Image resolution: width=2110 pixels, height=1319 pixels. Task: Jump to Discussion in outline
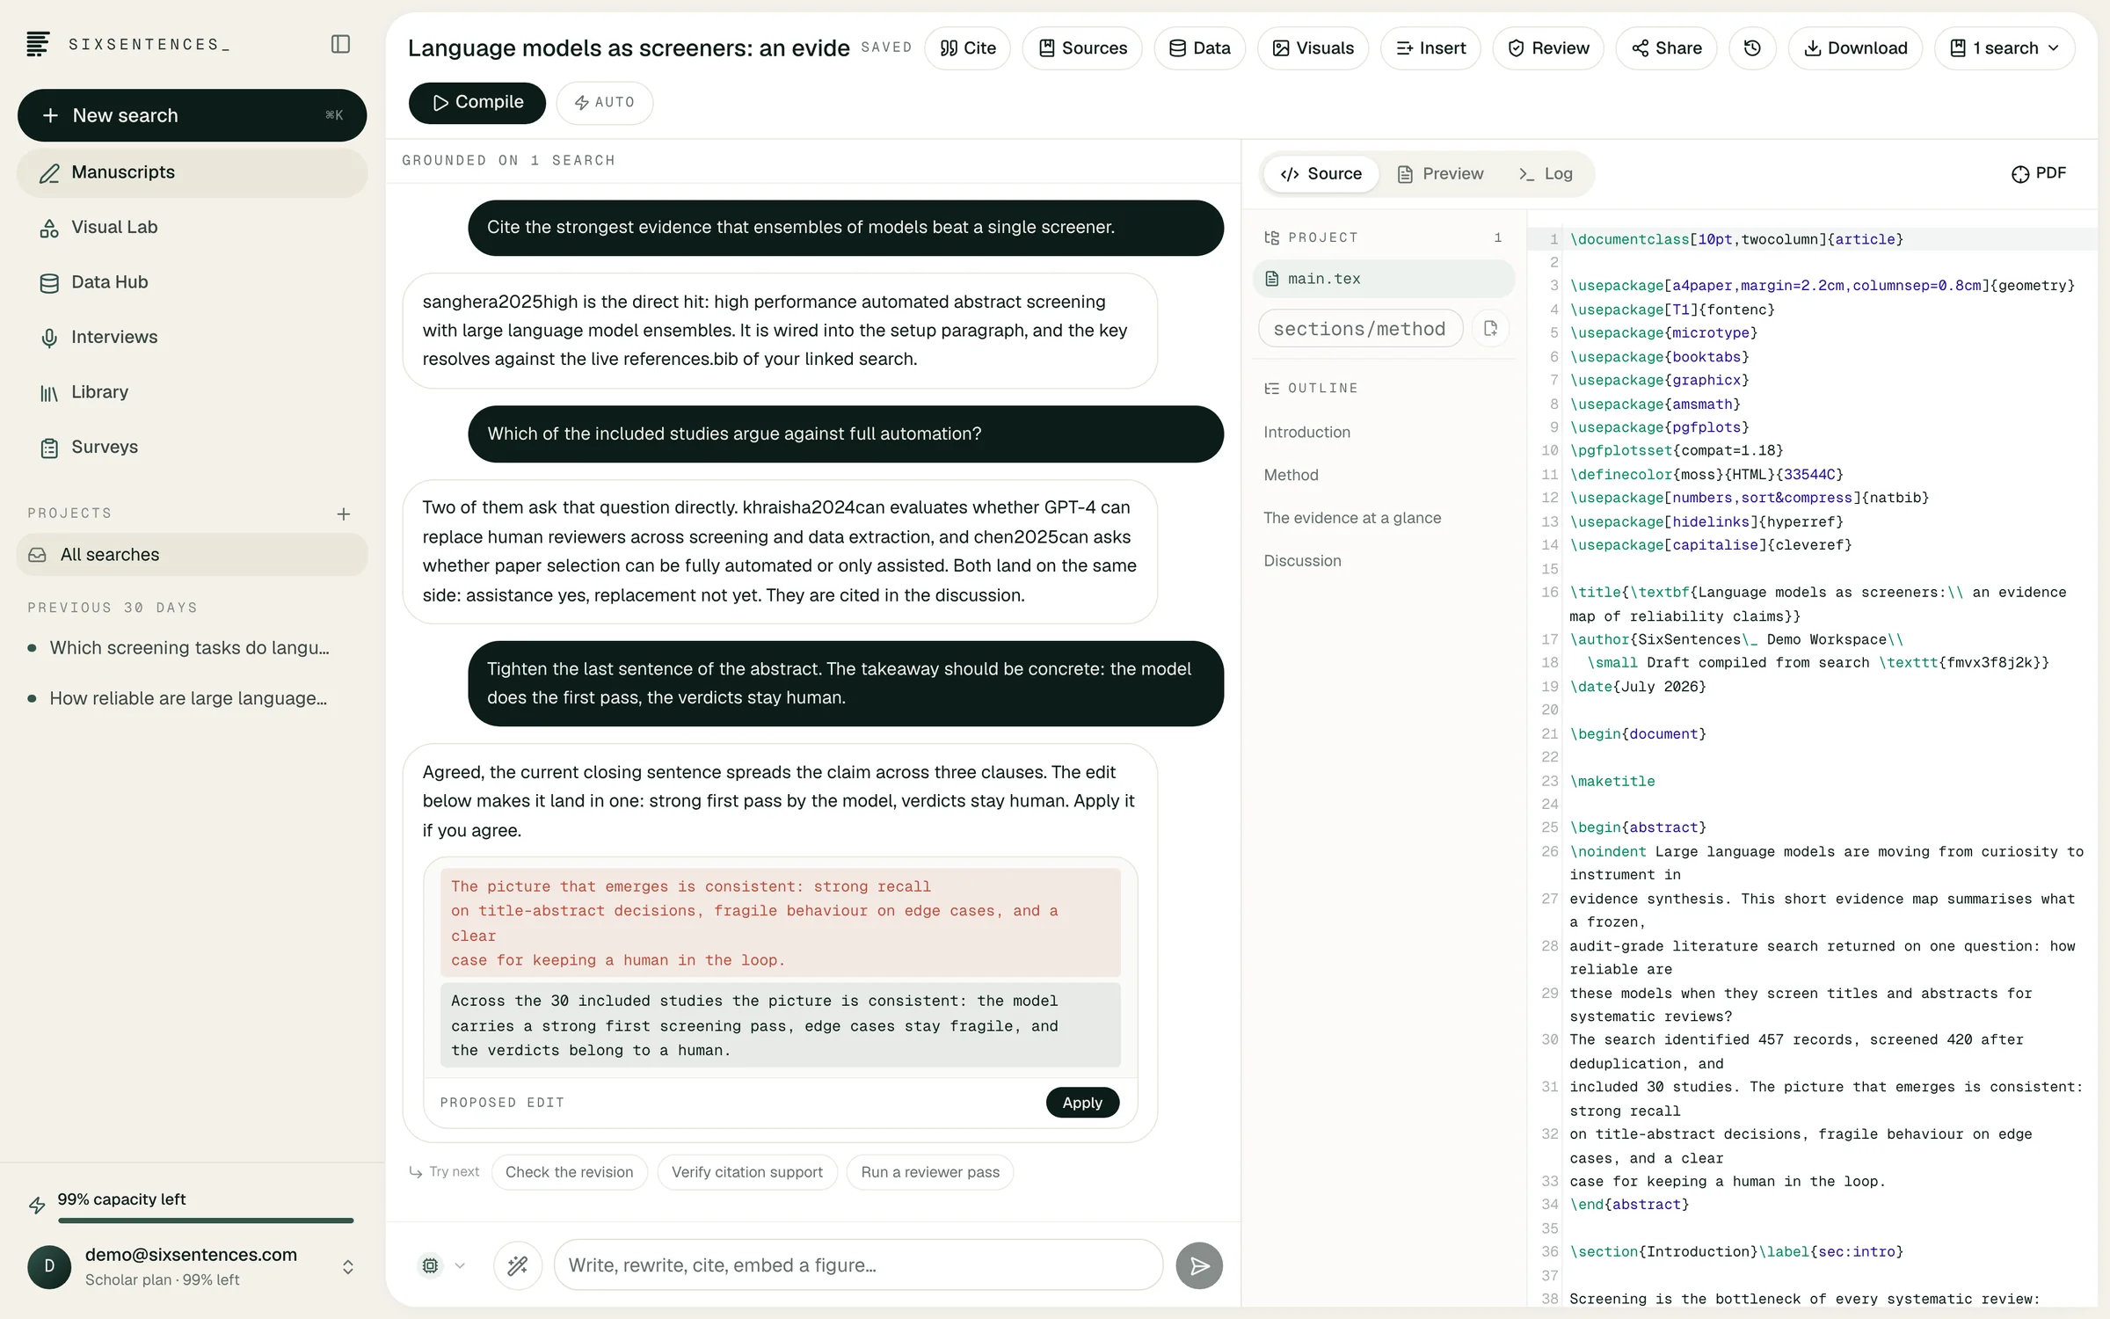coord(1302,561)
